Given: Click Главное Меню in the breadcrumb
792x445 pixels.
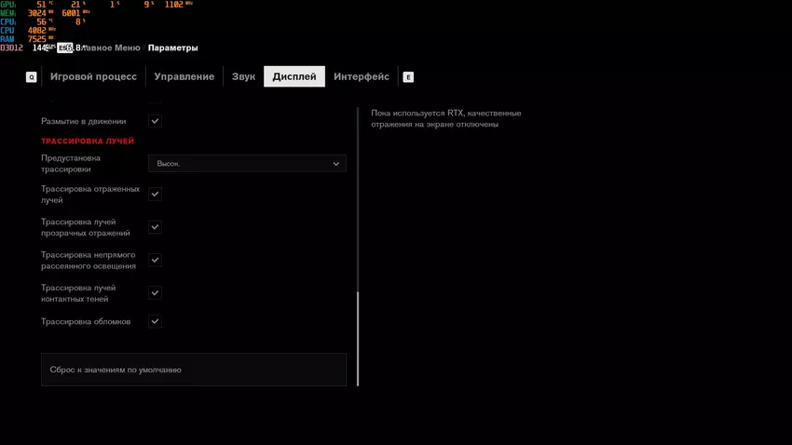Looking at the screenshot, I should 112,47.
